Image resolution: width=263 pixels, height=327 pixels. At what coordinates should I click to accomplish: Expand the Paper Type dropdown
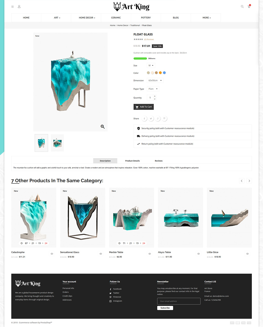(x=153, y=89)
